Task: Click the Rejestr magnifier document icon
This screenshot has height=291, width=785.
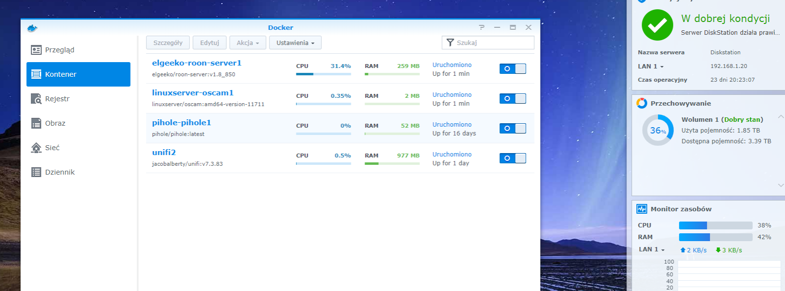Action: click(x=36, y=99)
